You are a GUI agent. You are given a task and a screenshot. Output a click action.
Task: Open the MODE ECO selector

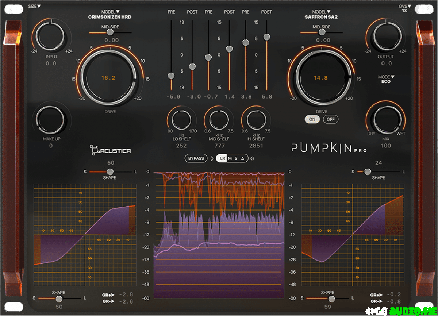(386, 79)
